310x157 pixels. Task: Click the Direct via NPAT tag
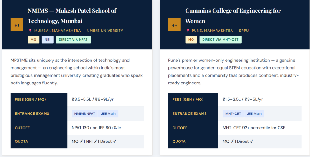tap(73, 40)
